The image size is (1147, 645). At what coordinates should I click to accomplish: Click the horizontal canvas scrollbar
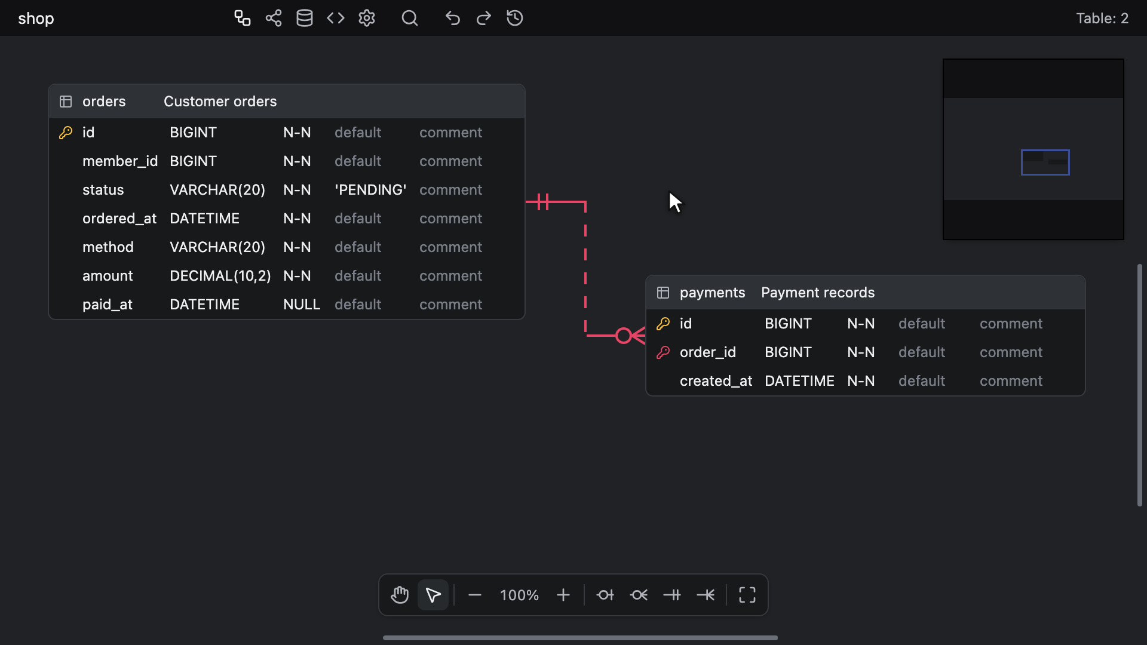tap(580, 638)
